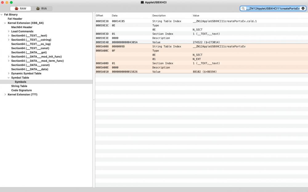The image size is (308, 192).
Task: Collapse the Fat Binary tree node
Action: click(x=2, y=15)
